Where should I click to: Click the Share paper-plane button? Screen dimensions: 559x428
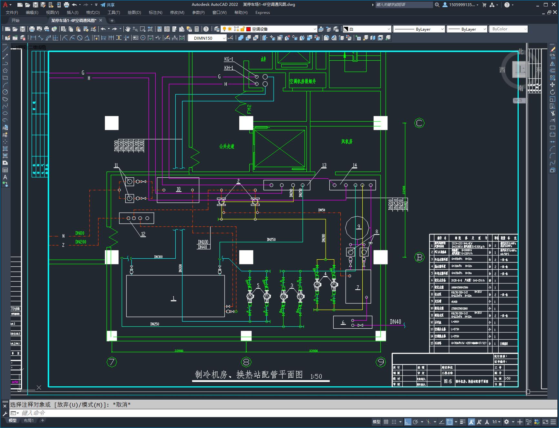click(x=108, y=5)
